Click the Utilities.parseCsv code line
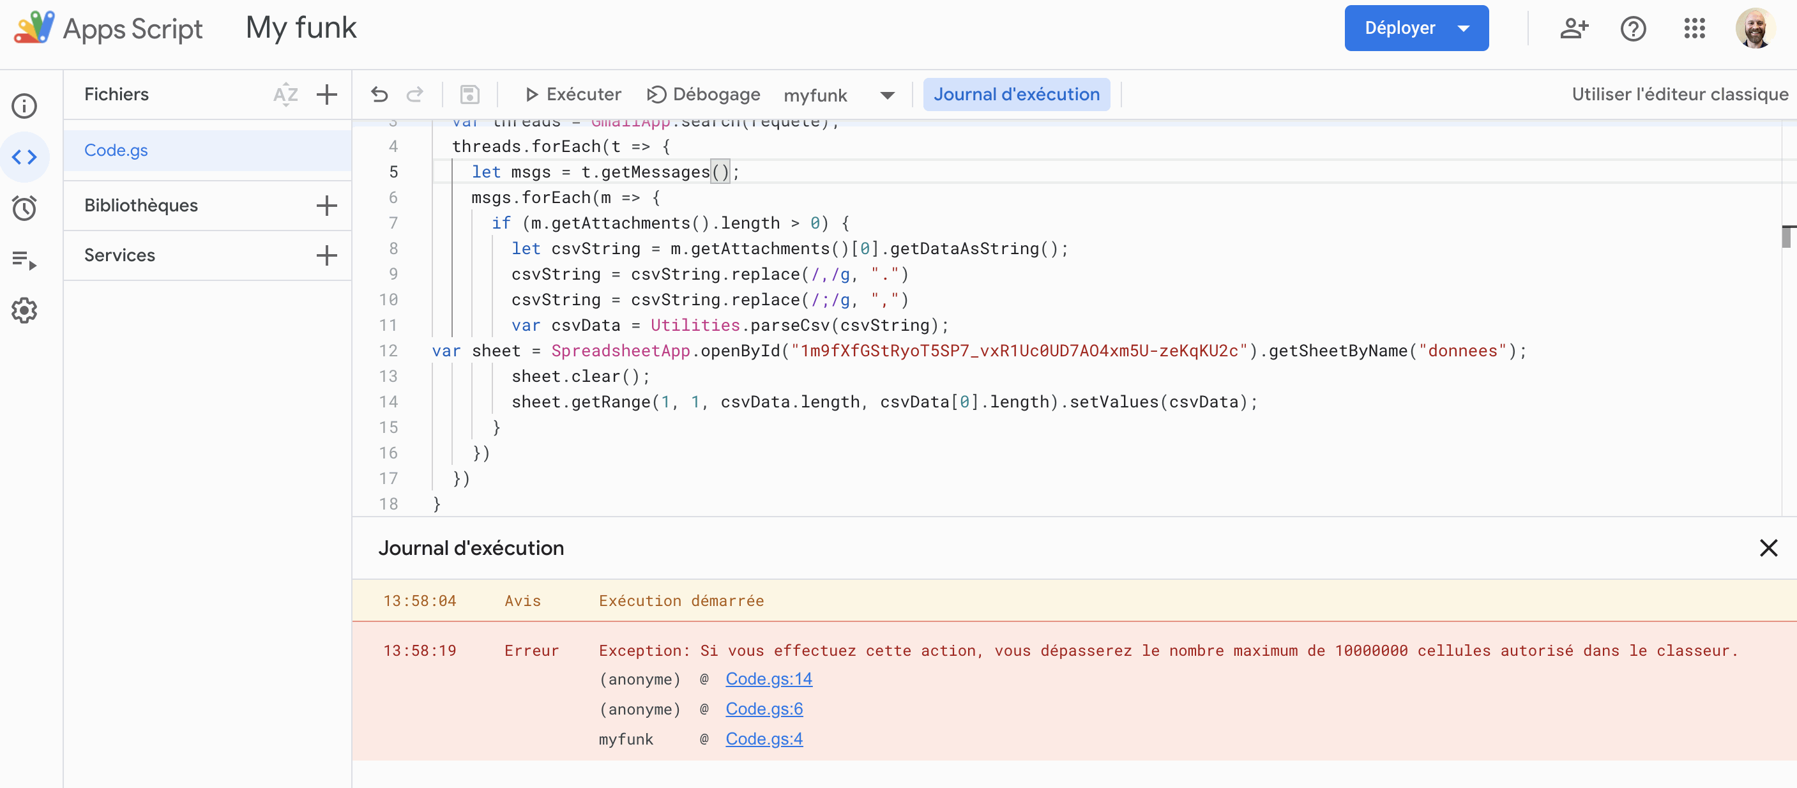Viewport: 1797px width, 788px height. (730, 326)
